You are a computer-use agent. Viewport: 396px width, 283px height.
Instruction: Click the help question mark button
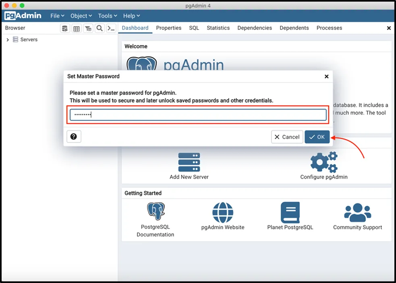pyautogui.click(x=74, y=137)
